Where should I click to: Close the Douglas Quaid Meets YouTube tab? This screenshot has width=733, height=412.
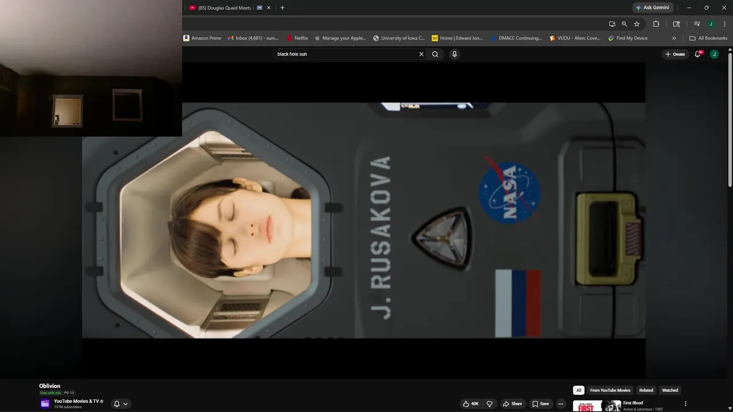[269, 8]
